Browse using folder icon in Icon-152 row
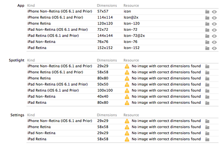This screenshot has height=146, width=222. pos(207,48)
